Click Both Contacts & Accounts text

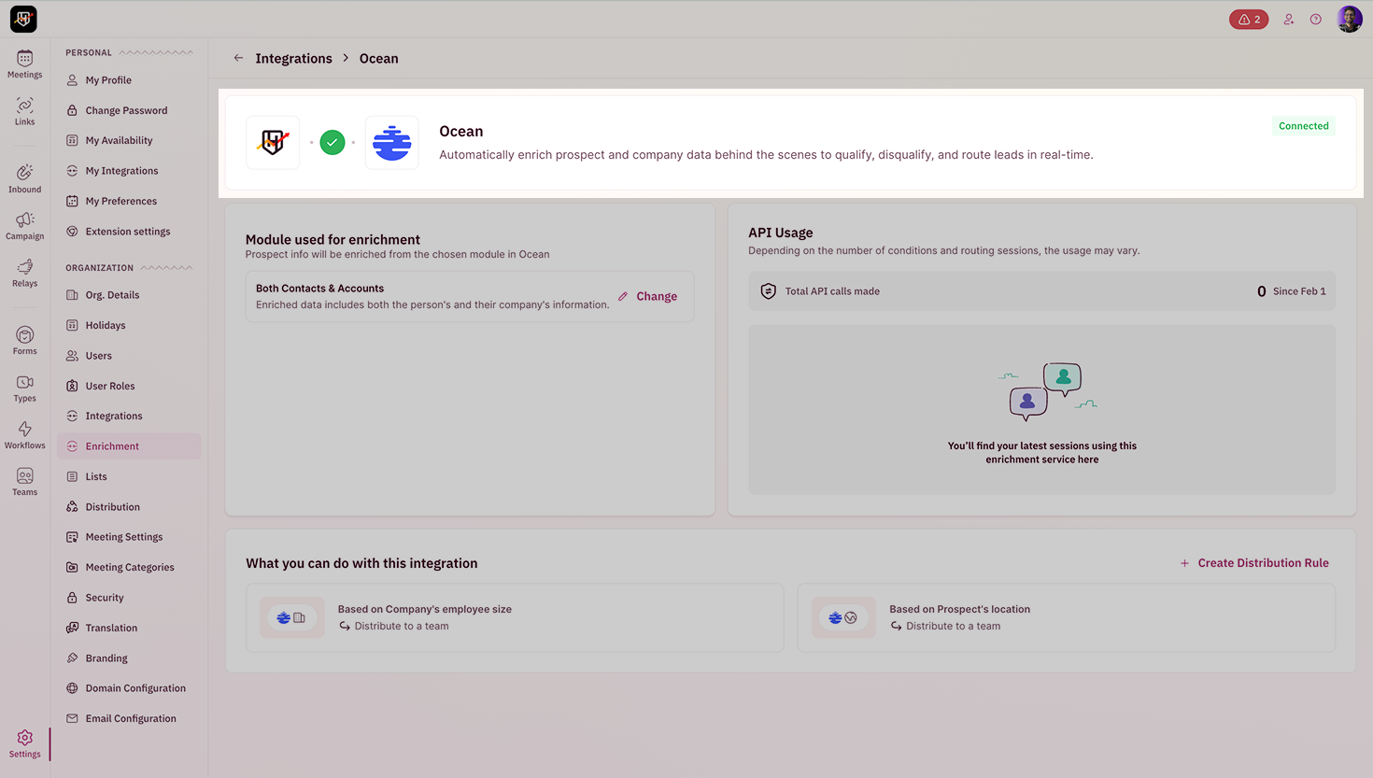tap(319, 289)
